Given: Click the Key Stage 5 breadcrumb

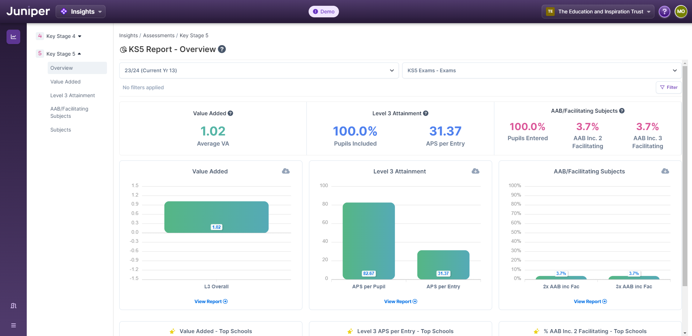Looking at the screenshot, I should (x=194, y=35).
